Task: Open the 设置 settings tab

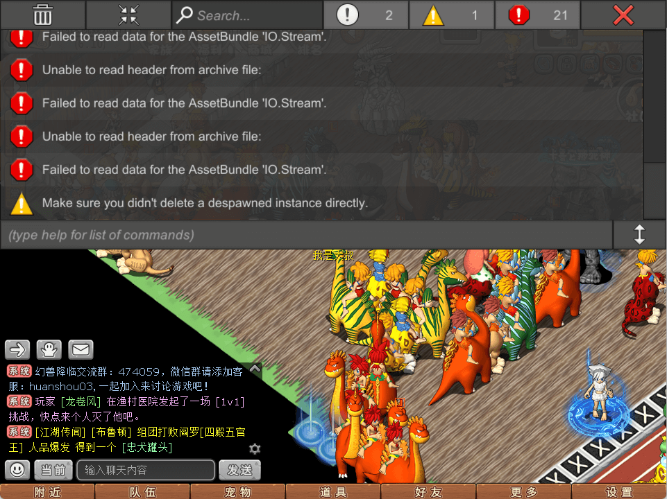Action: (x=618, y=491)
